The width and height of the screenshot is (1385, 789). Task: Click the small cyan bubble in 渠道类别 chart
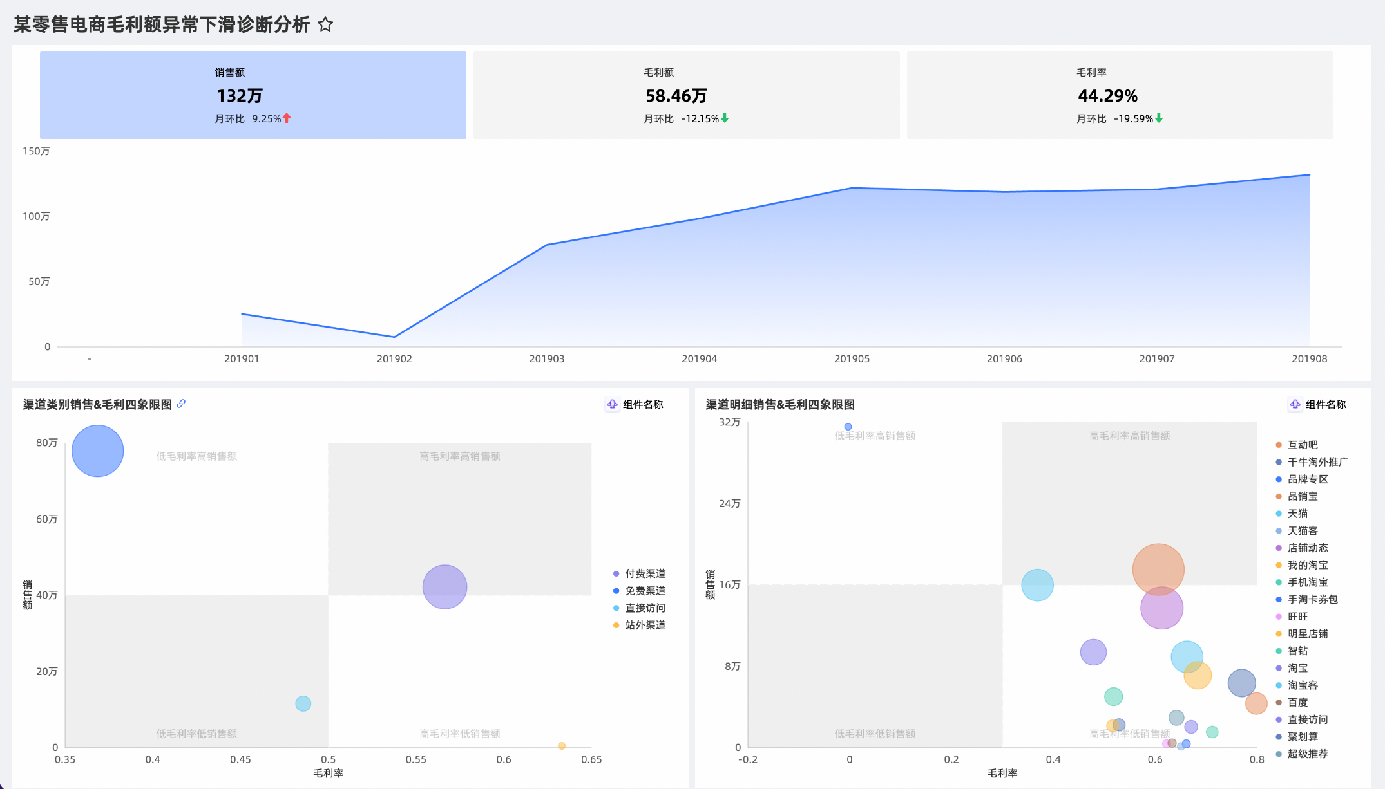[x=303, y=703]
